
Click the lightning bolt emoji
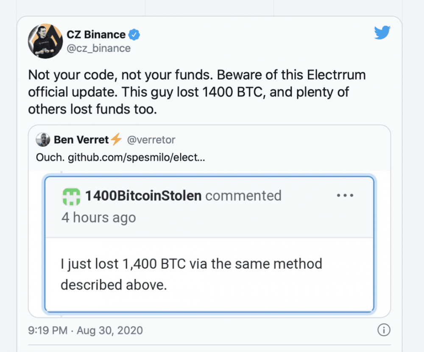coord(116,139)
